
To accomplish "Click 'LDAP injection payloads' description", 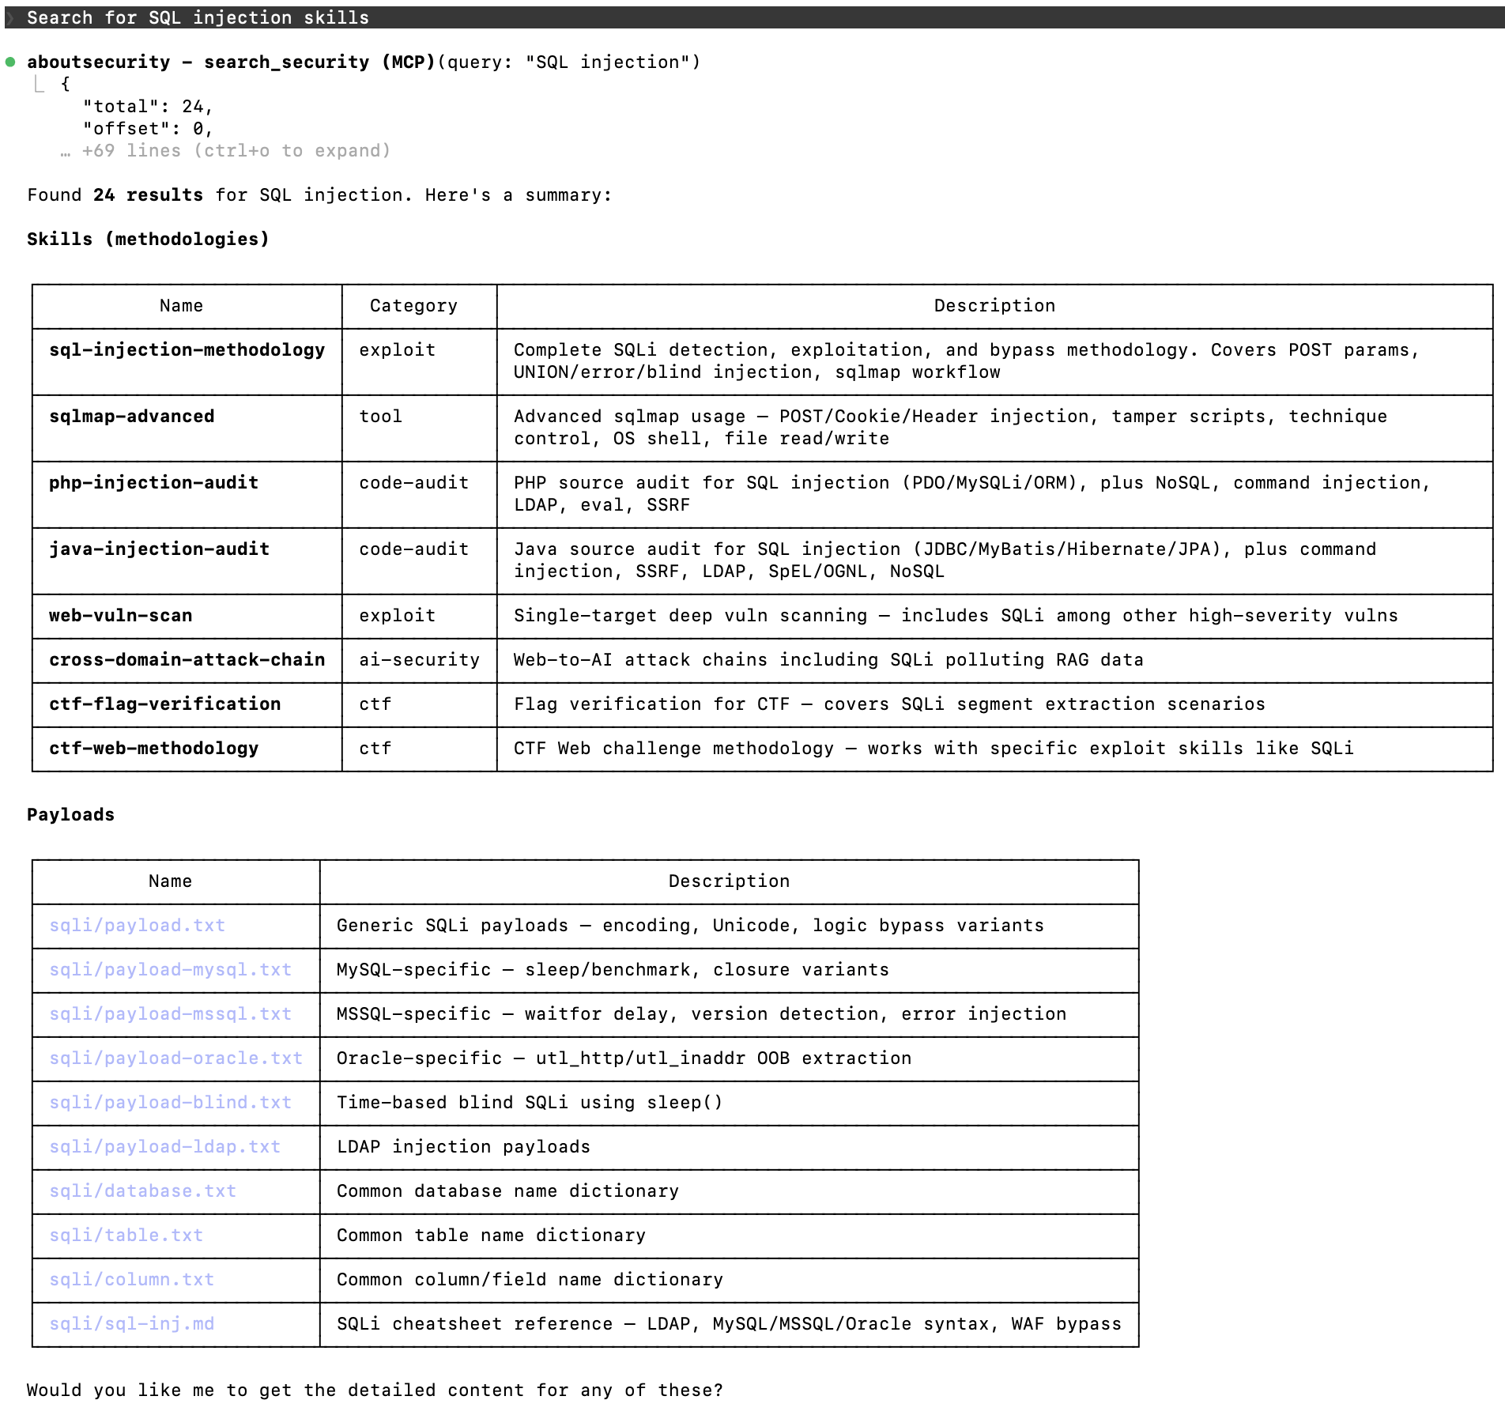I will tap(463, 1146).
